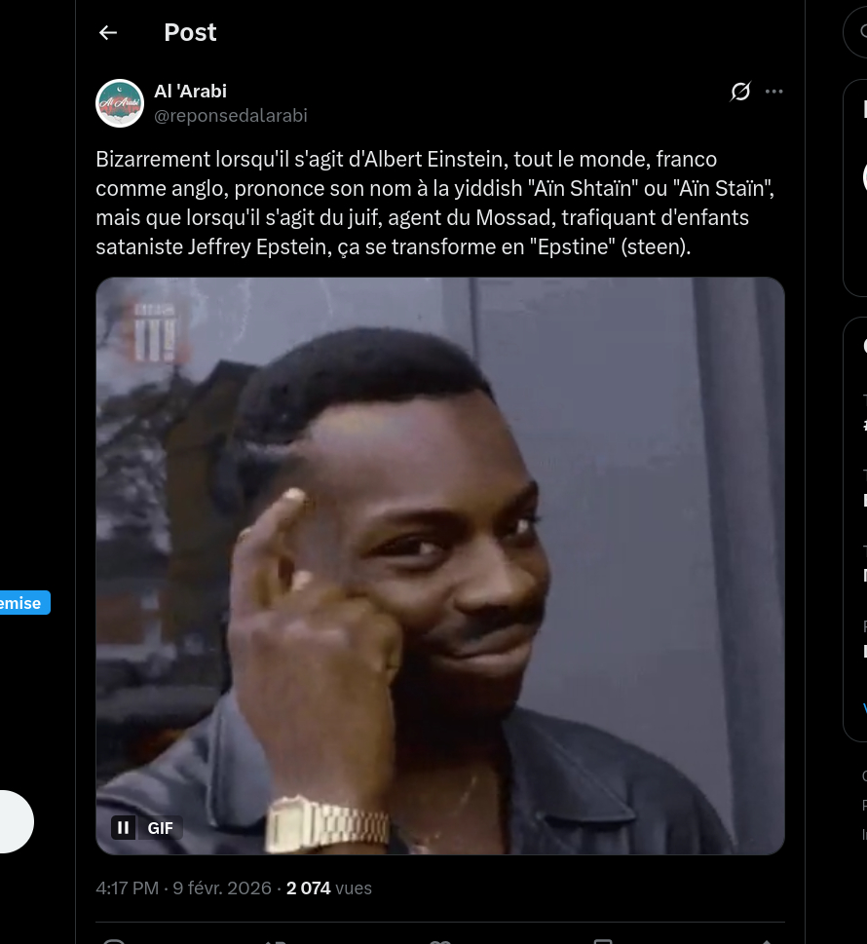
Task: Reply to the post via the comment icon
Action: pyautogui.click(x=115, y=941)
